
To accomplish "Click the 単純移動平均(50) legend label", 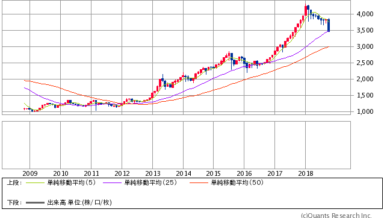I will tap(237, 182).
